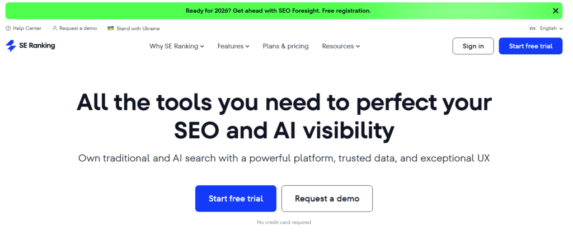Click the SEO Foresight free registration banner text
Image resolution: width=573 pixels, height=234 pixels.
[278, 11]
